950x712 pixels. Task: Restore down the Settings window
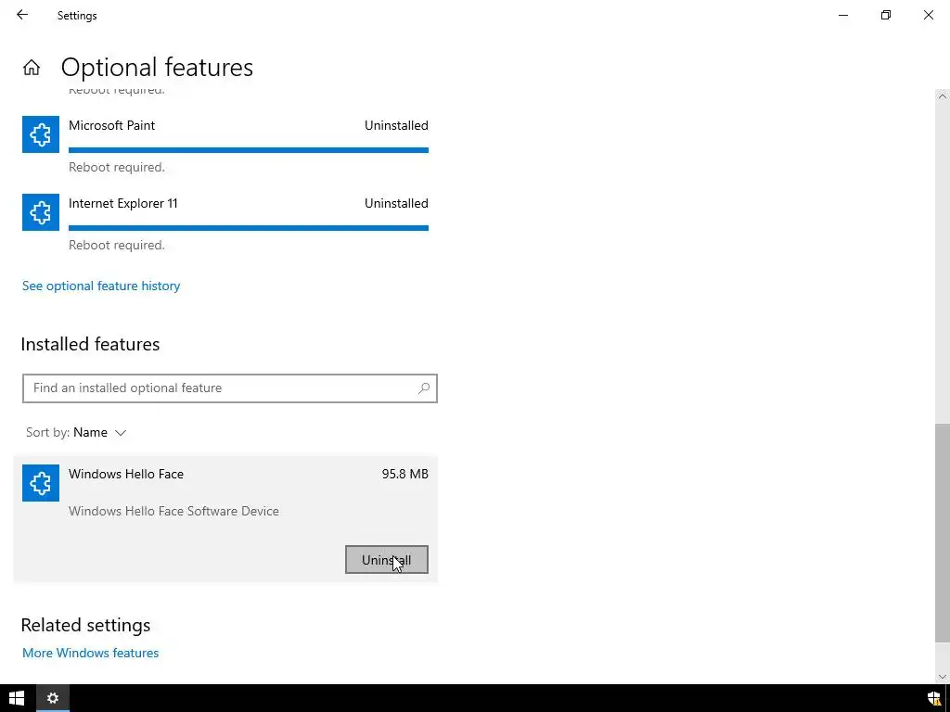pyautogui.click(x=886, y=15)
